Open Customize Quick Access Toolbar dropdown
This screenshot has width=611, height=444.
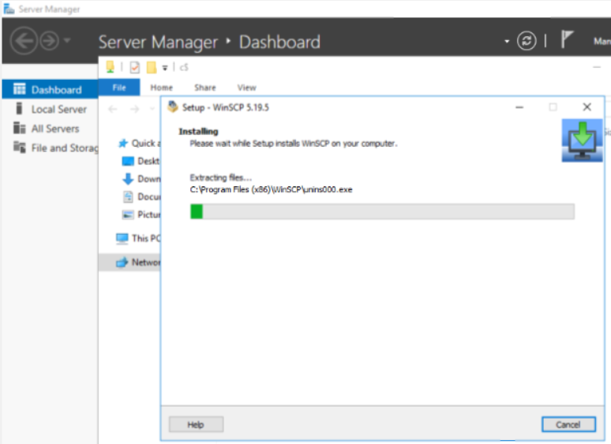tap(165, 68)
